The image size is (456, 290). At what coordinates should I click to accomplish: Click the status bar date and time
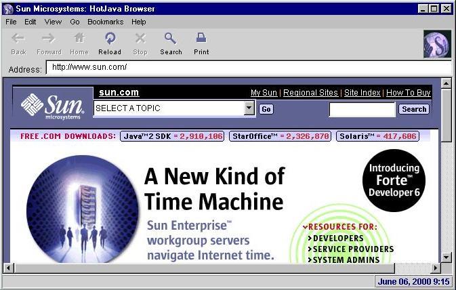click(x=413, y=282)
